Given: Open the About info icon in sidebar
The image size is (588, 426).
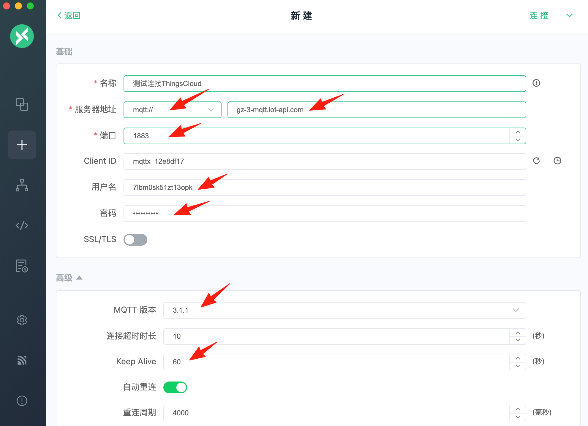Looking at the screenshot, I should [x=22, y=401].
